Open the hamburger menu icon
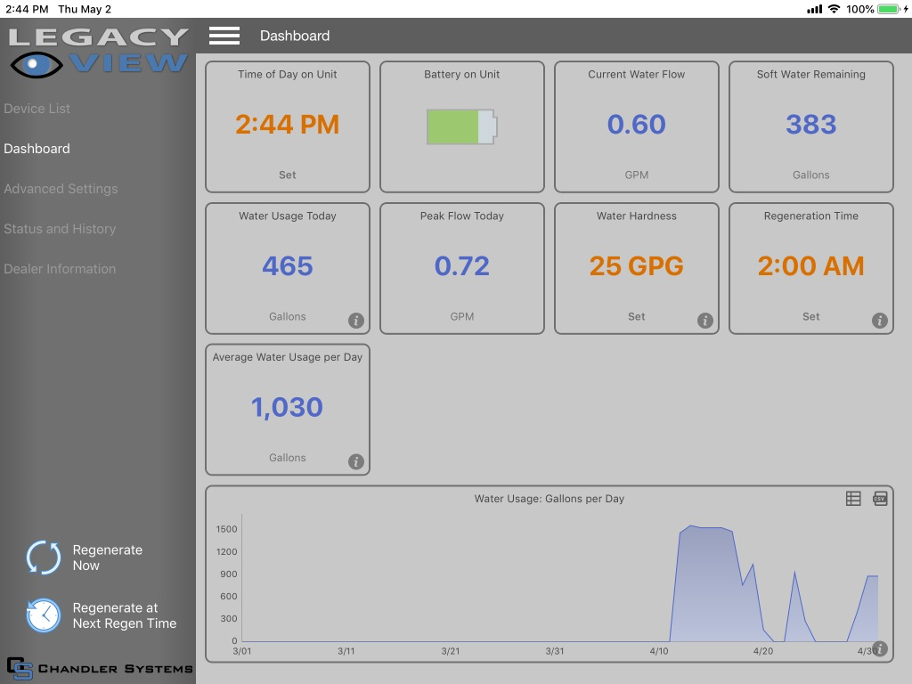912x684 pixels. coord(224,36)
